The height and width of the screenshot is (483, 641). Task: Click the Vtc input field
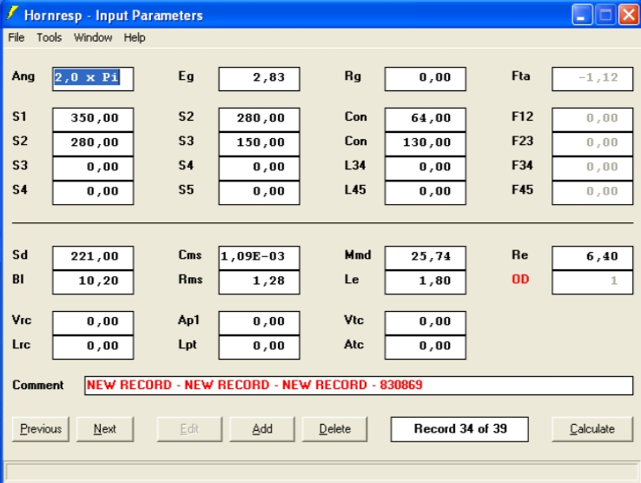click(x=425, y=322)
